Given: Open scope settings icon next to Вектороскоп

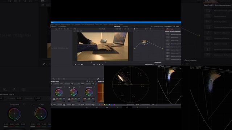Looking at the screenshot, I should click(156, 65).
